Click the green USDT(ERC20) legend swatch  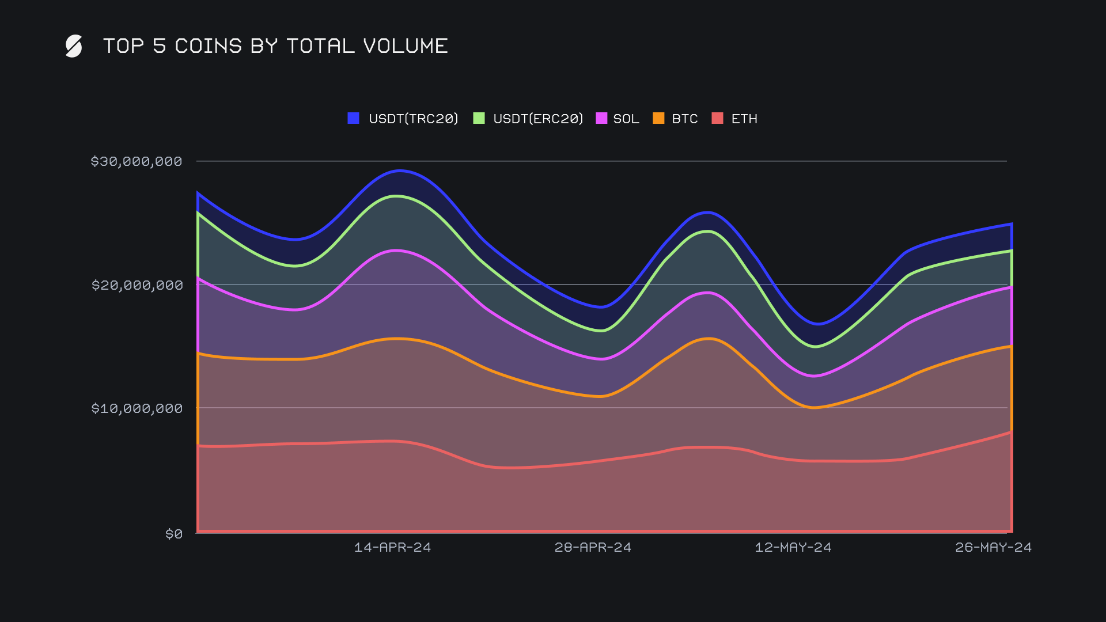tap(479, 119)
